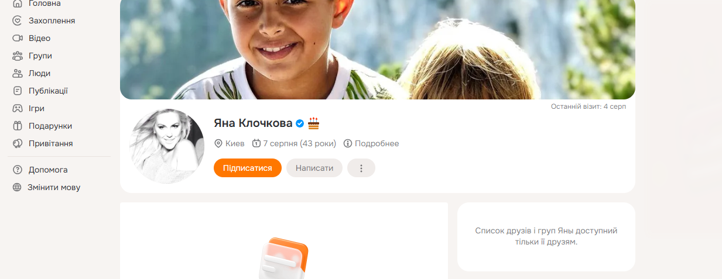The height and width of the screenshot is (279, 722).
Task: Open the Допомога question mark icon
Action: coord(18,170)
